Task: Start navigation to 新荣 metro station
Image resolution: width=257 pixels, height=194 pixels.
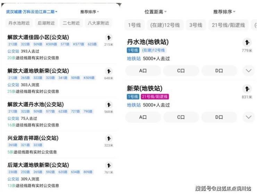Action: click(x=247, y=89)
